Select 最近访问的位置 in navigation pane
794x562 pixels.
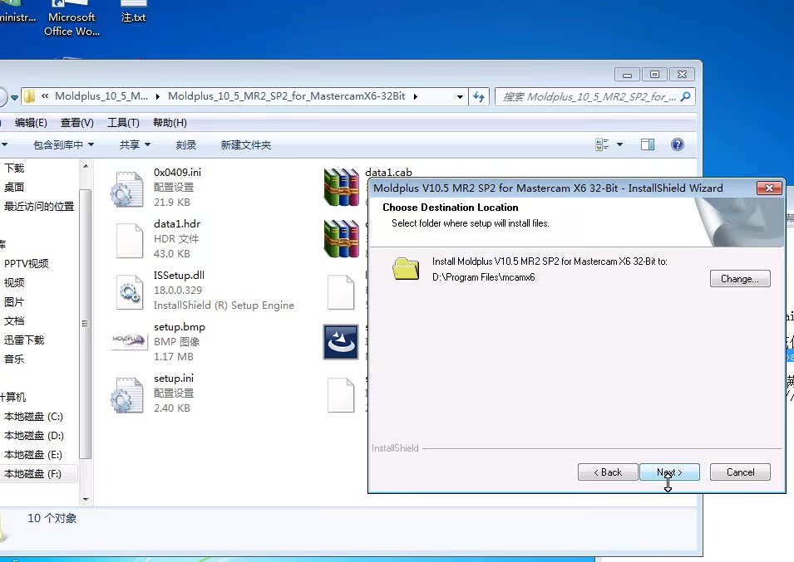coord(39,206)
